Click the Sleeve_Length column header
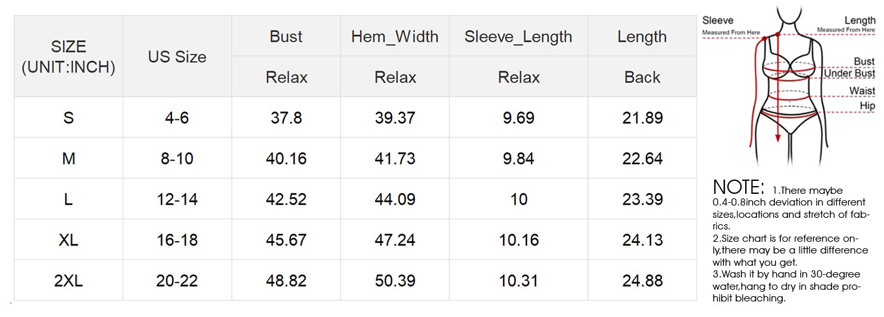This screenshot has height=317, width=884. 519,36
